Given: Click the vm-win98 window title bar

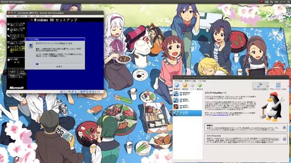Looking at the screenshot, I should click(55, 13).
